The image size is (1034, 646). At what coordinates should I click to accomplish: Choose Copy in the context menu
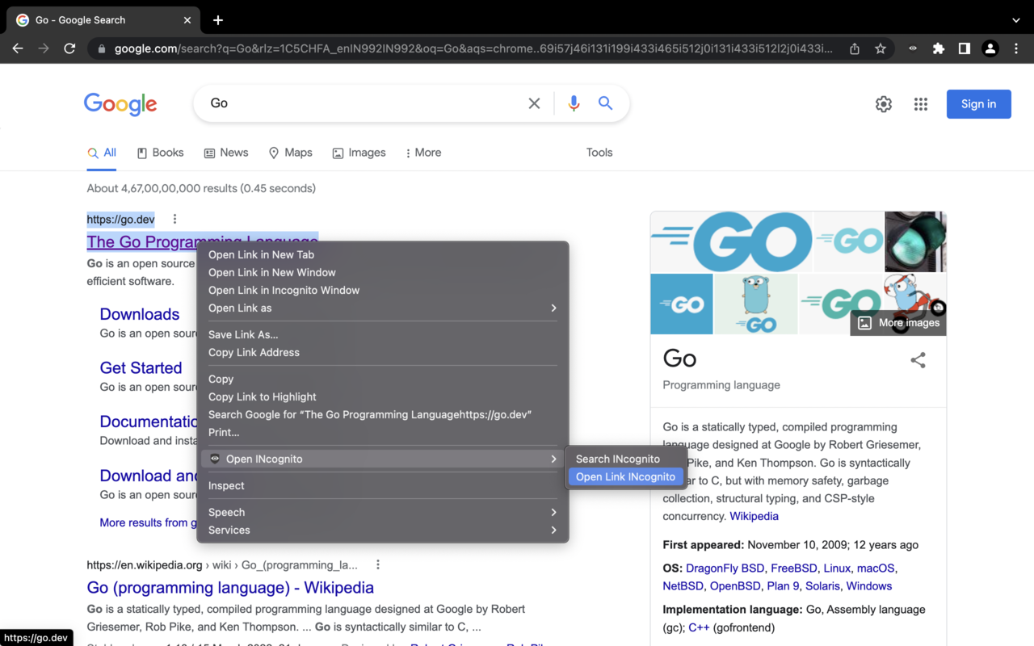pos(383,379)
